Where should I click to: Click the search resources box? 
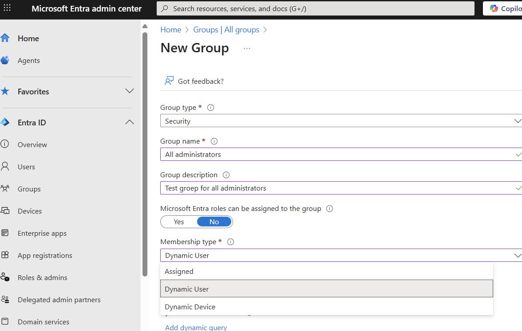tap(315, 8)
